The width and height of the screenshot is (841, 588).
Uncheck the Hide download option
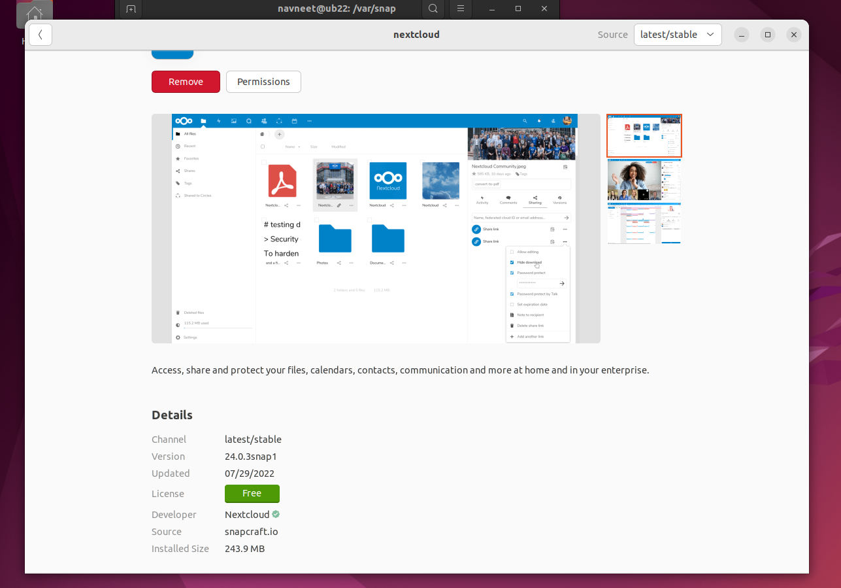pyautogui.click(x=512, y=262)
